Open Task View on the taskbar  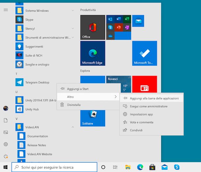coord(115,167)
